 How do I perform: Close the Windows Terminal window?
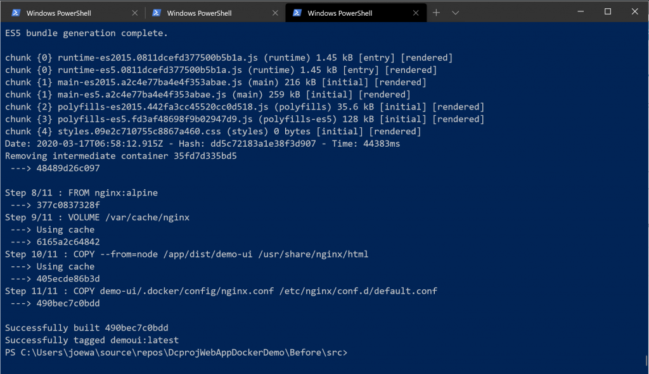(634, 11)
